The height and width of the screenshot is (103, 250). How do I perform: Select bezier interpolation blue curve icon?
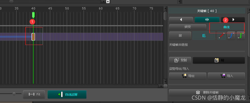click(231, 35)
